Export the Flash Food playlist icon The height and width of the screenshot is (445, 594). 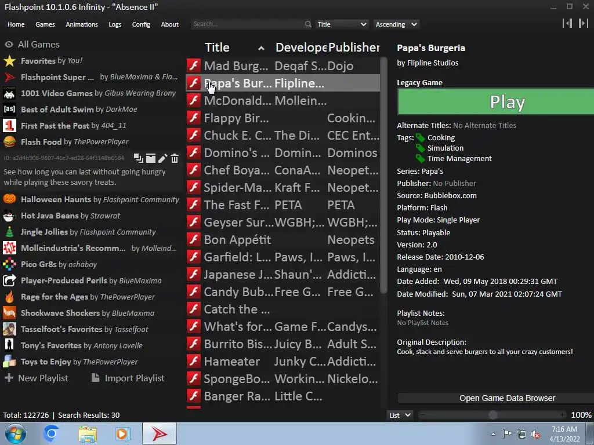[x=151, y=158]
